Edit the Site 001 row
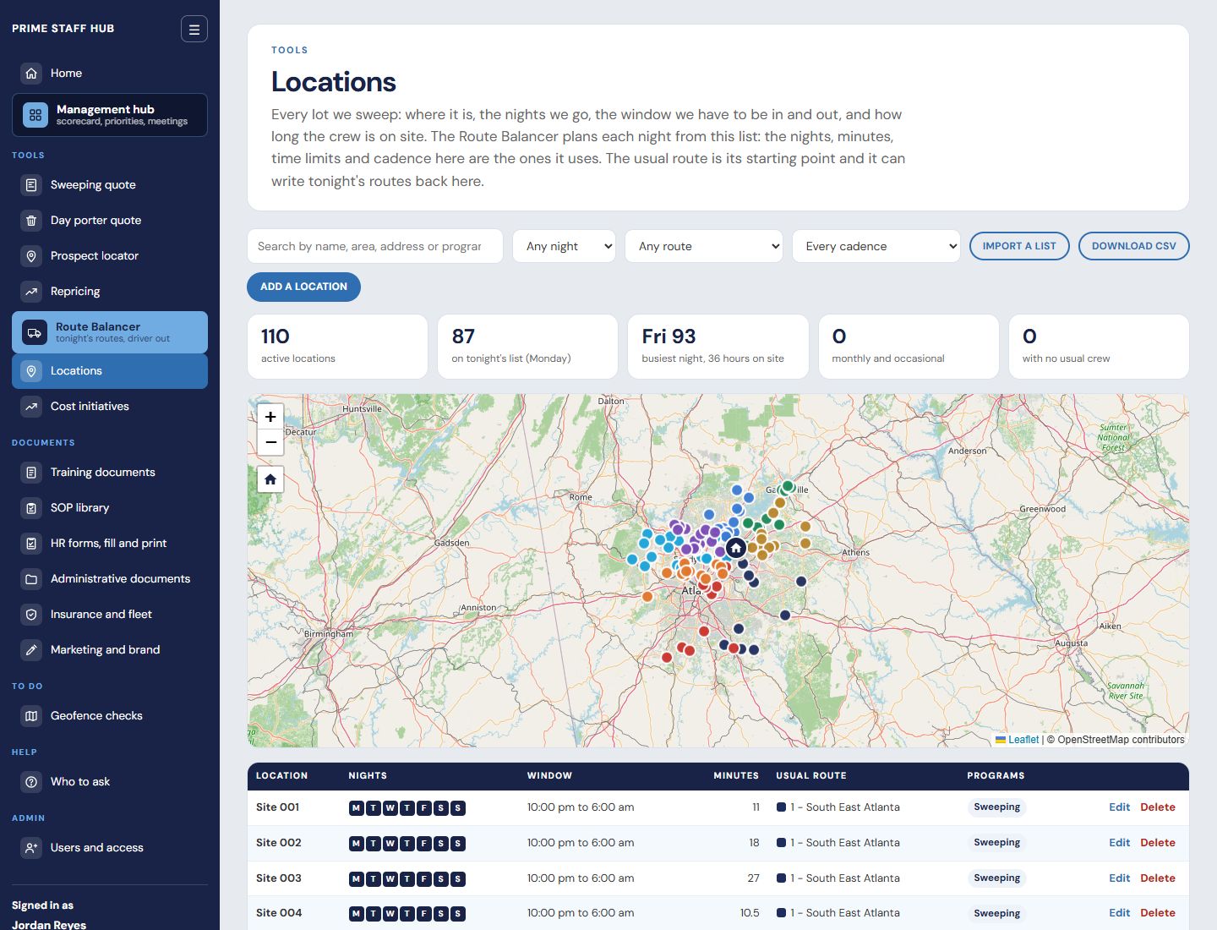Screen dimensions: 1217x930 (1119, 807)
